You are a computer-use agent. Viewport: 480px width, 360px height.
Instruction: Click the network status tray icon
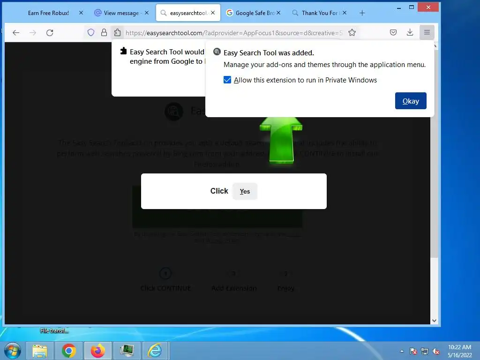[x=425, y=351]
